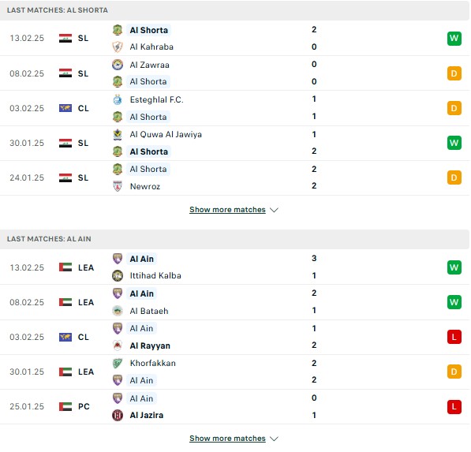Click the Al Kahraba team crest
This screenshot has width=471, height=452.
[x=117, y=47]
